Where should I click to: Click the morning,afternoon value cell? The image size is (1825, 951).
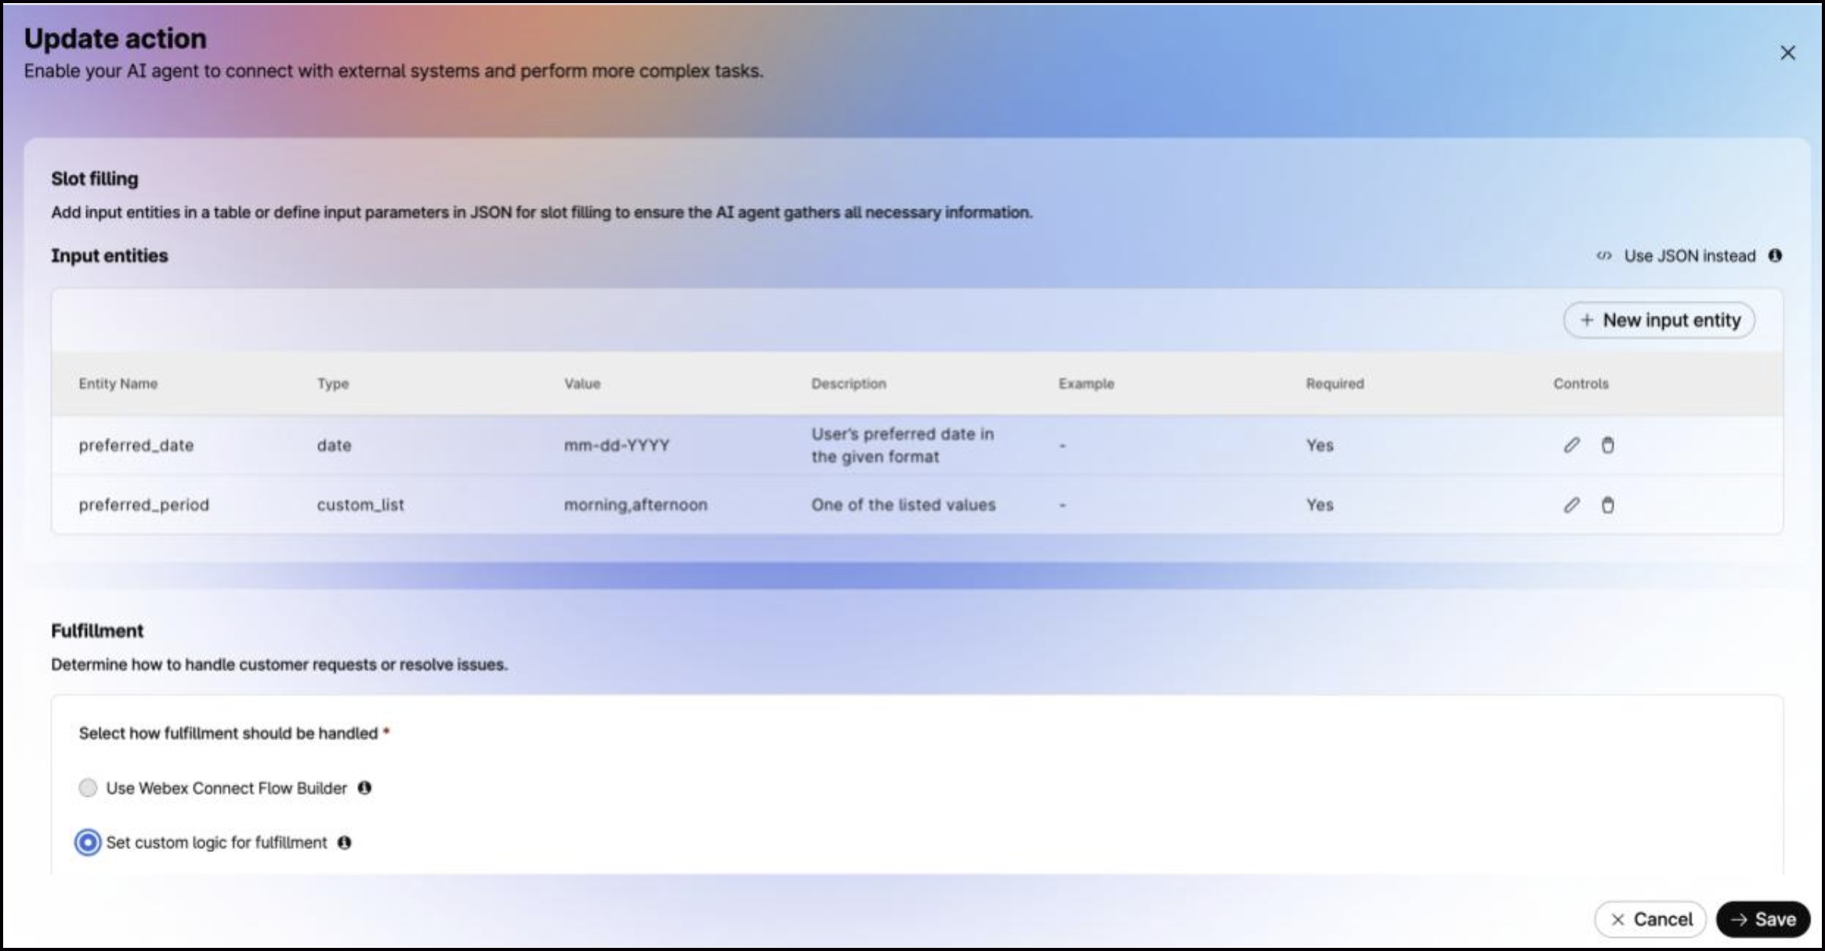pos(635,505)
